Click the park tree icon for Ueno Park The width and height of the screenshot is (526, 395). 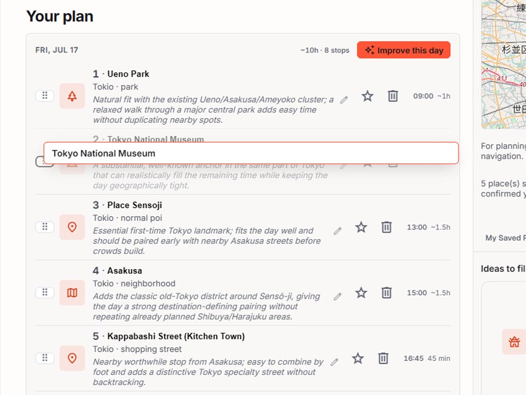click(x=72, y=96)
